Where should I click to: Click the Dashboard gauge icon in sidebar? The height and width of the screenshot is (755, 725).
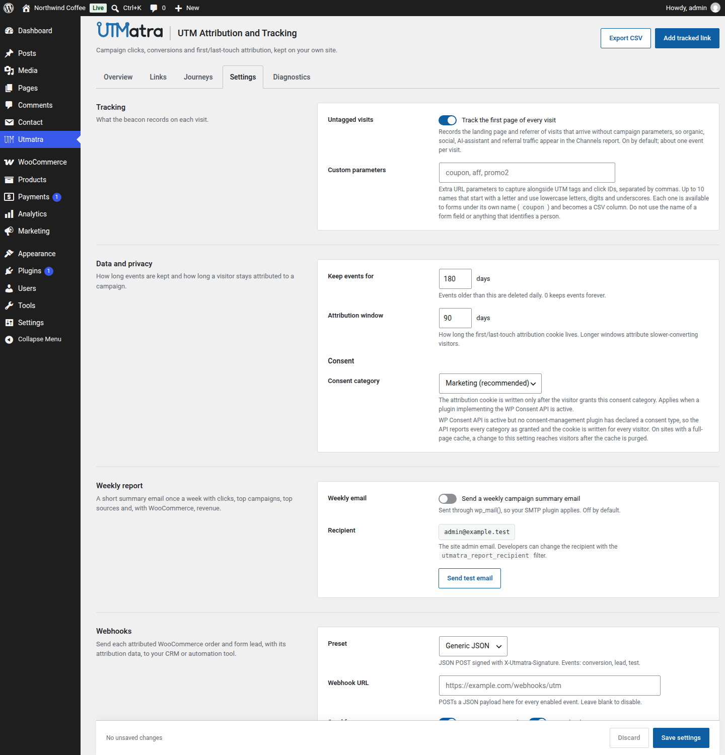click(9, 31)
